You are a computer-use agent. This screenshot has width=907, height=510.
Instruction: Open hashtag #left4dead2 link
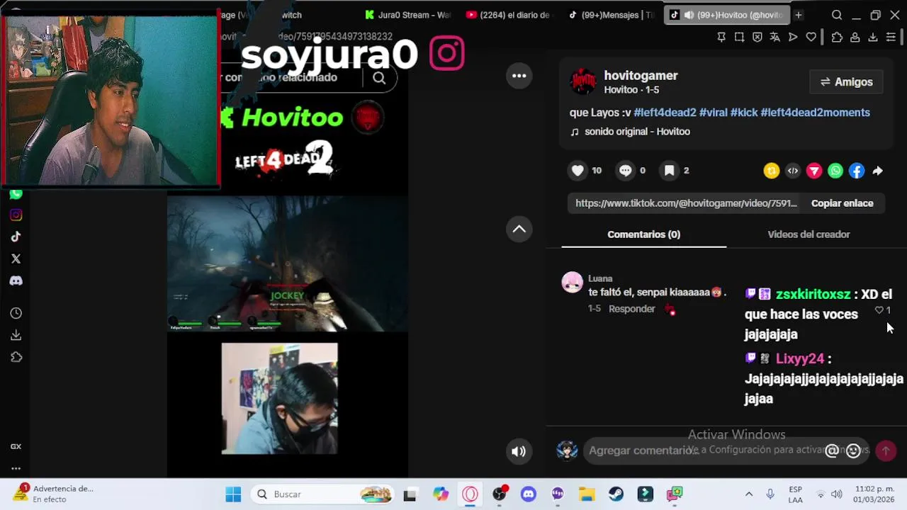click(x=665, y=113)
